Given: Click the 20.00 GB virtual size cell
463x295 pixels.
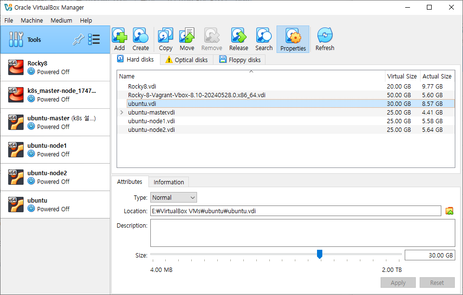Looking at the screenshot, I should pyautogui.click(x=399, y=87).
